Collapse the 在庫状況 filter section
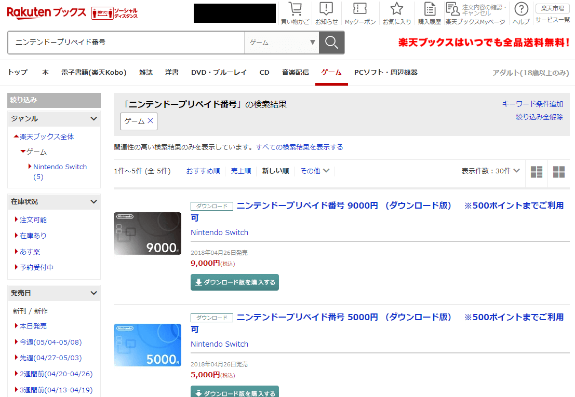 54,202
